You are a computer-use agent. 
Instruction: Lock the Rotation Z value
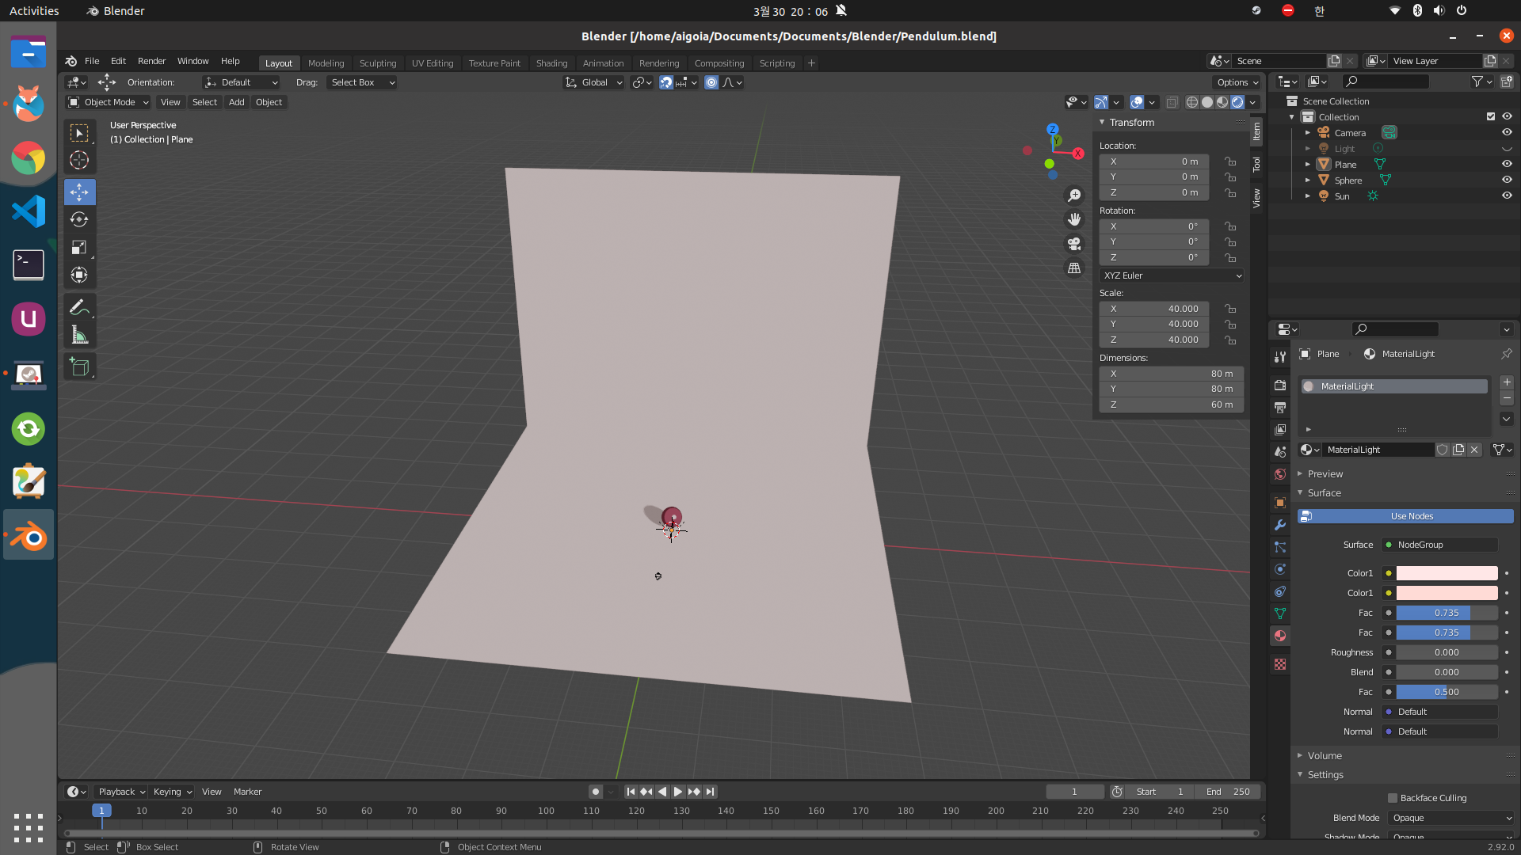point(1230,257)
